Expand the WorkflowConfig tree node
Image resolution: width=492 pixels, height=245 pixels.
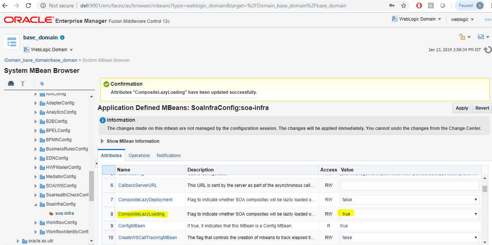(x=36, y=223)
